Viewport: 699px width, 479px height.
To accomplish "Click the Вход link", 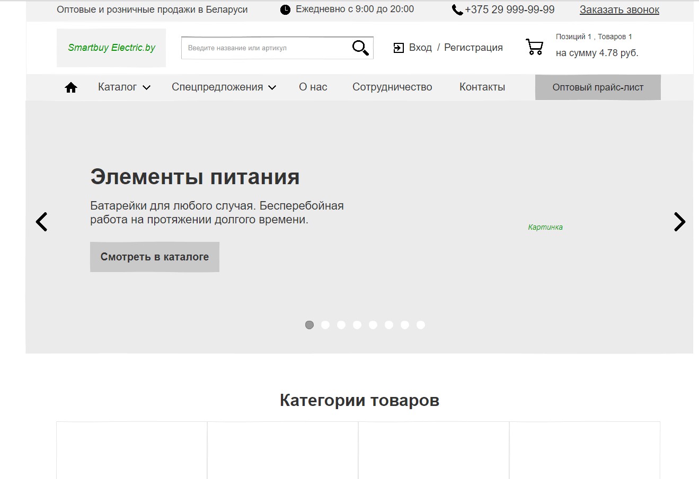I will coord(420,48).
